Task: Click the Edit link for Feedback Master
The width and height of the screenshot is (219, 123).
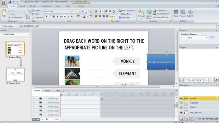Action: (212, 37)
